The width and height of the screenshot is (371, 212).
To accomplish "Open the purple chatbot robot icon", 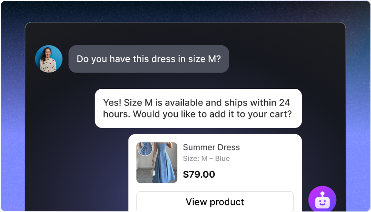I will (322, 200).
